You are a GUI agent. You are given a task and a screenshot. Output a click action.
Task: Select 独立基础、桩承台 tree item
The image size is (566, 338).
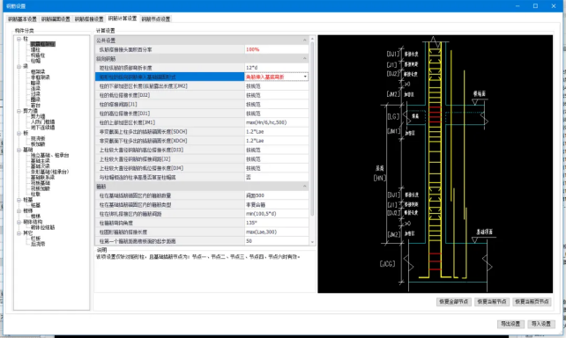49,155
